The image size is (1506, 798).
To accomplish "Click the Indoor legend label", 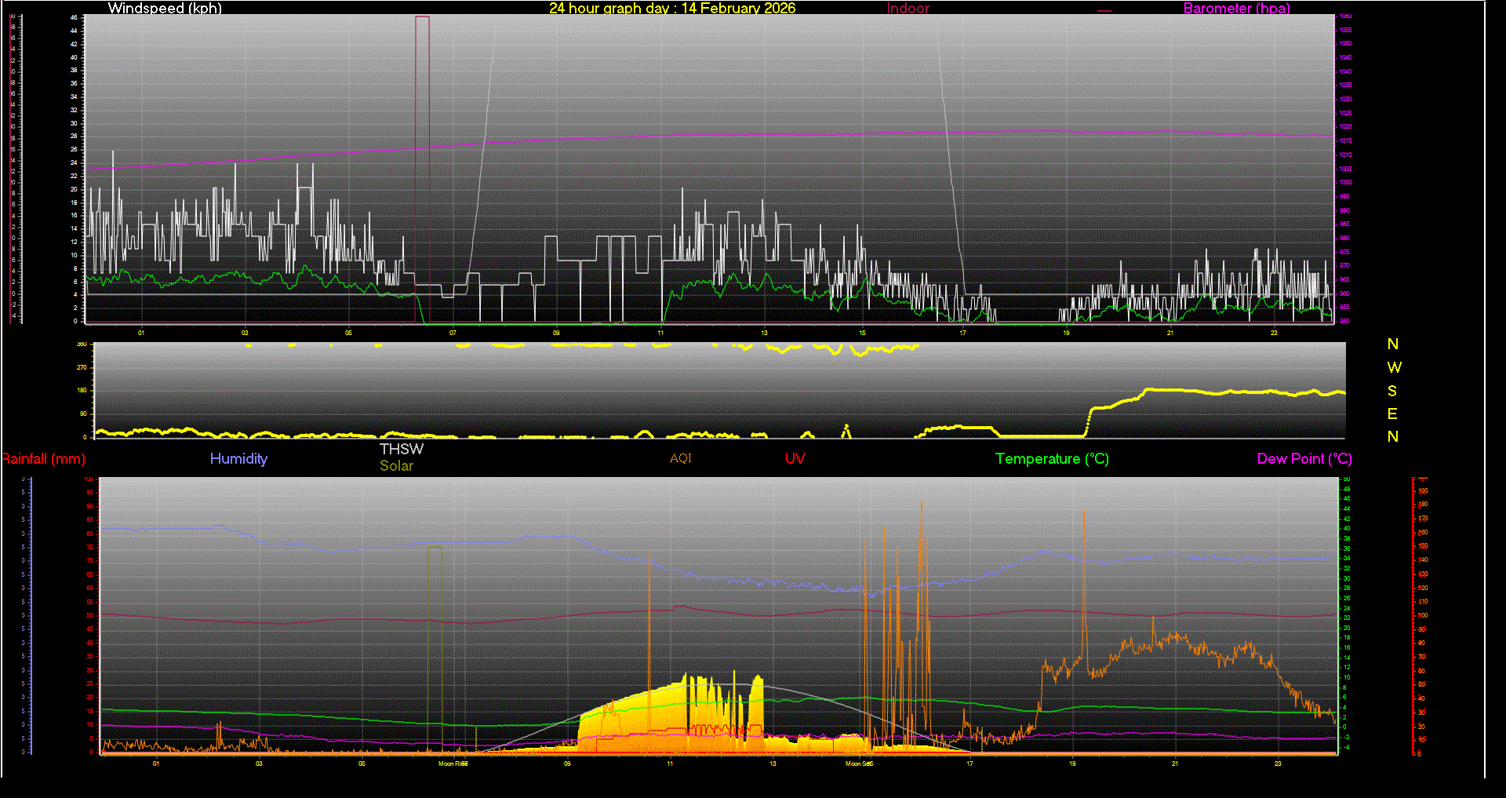I will (x=908, y=9).
